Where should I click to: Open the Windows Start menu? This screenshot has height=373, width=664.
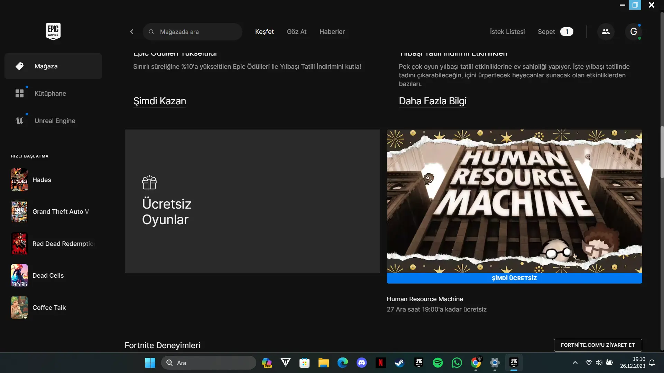tap(150, 363)
